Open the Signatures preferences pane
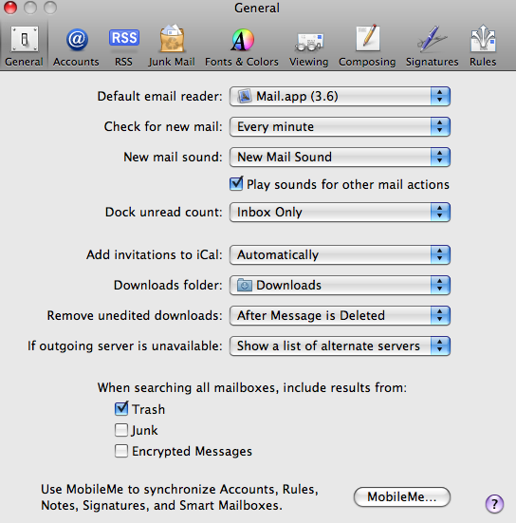This screenshot has width=516, height=523. (x=432, y=46)
